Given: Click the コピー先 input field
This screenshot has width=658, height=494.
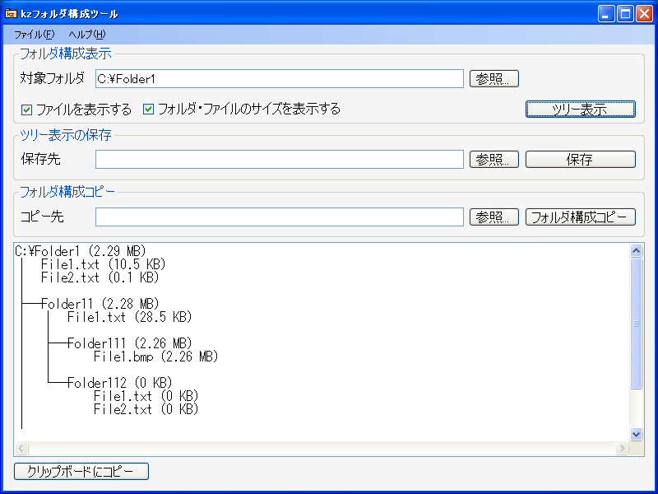Looking at the screenshot, I should tap(280, 217).
